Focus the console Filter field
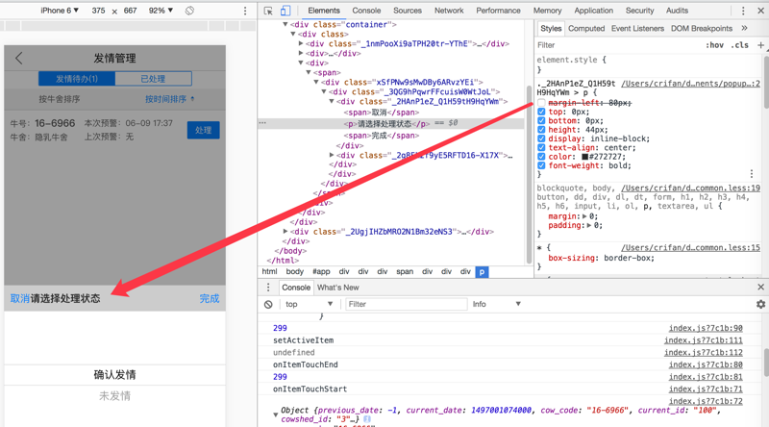The height and width of the screenshot is (427, 769). (x=406, y=304)
